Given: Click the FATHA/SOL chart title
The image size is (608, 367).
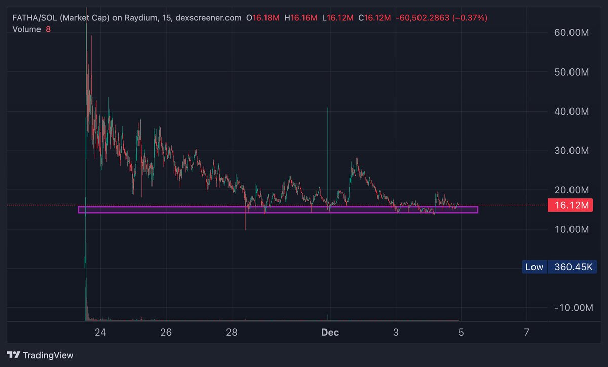Looking at the screenshot, I should click(x=127, y=18).
